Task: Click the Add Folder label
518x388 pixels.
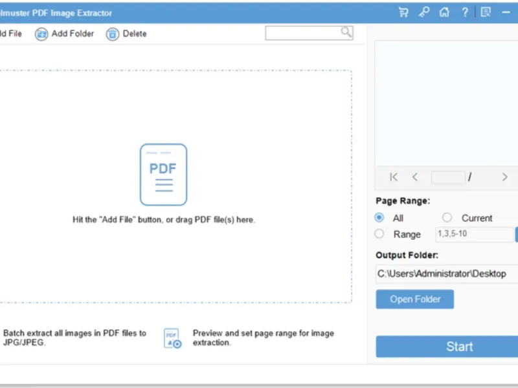Action: click(73, 34)
